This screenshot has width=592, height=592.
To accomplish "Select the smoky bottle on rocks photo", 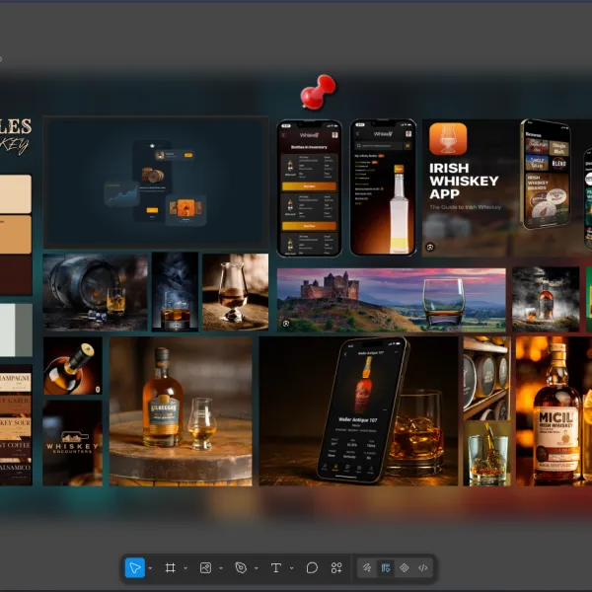I will pos(546,299).
